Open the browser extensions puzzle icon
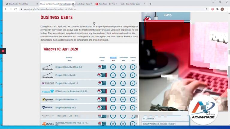The width and height of the screenshot is (230, 129). pyautogui.click(x=217, y=9)
